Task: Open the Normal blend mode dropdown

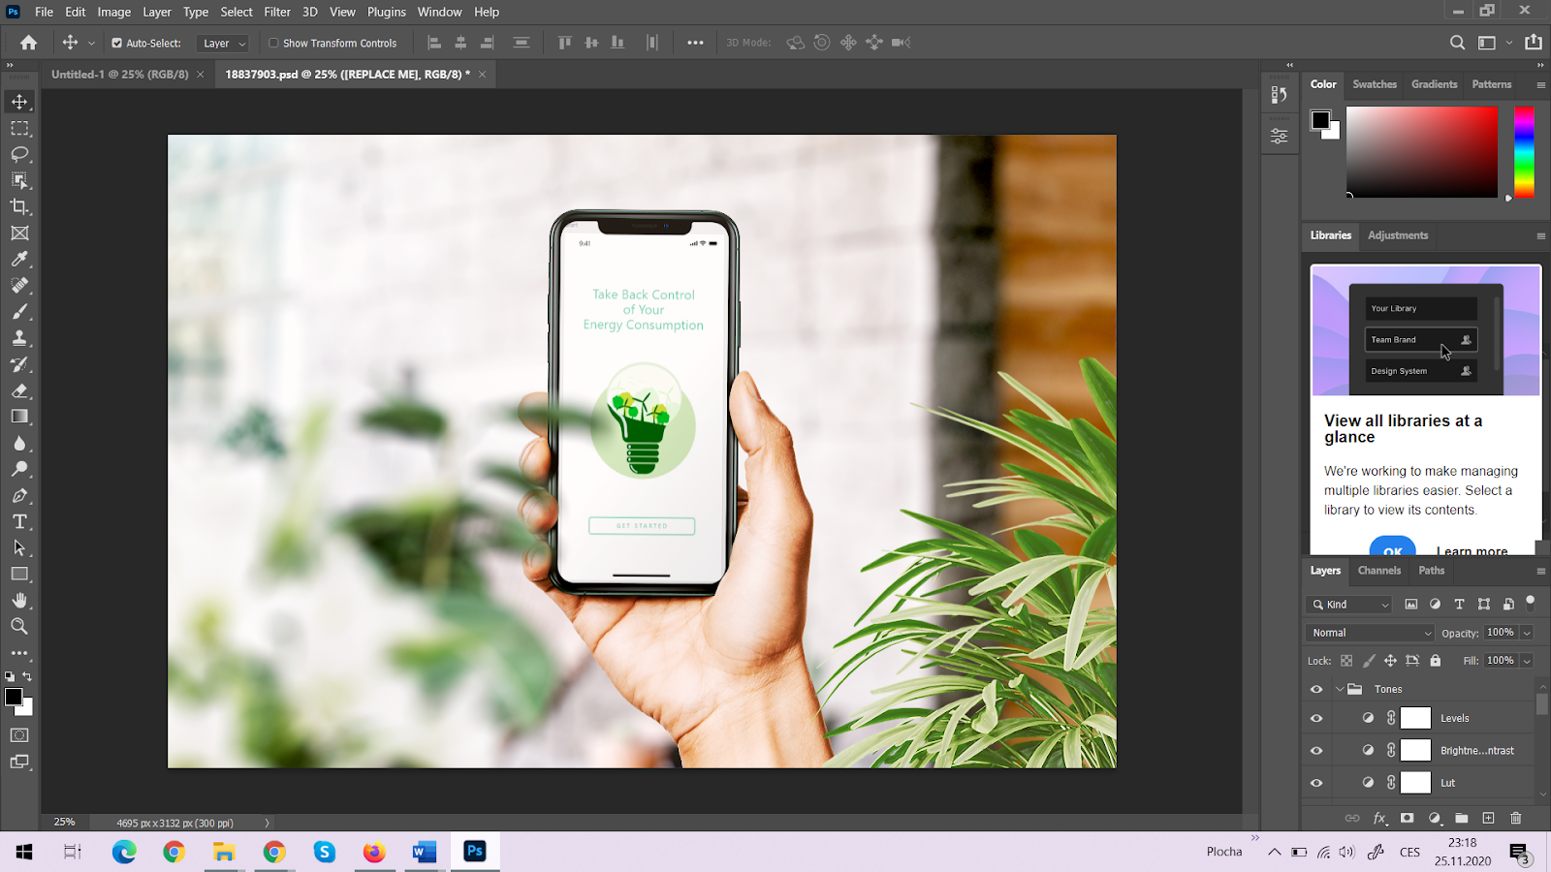Action: point(1370,633)
